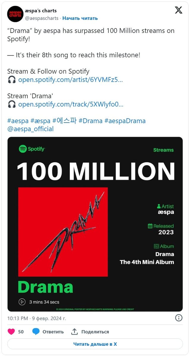This screenshot has width=190, height=356.
Task: Click the #aespaDrama hashtag
Action: click(125, 121)
